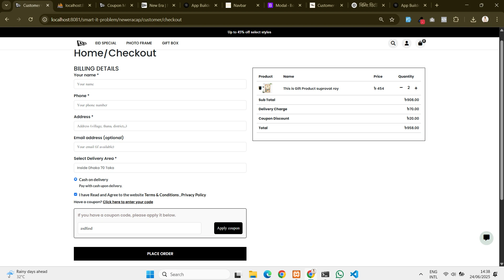
Task: Bookmark this page with star icon
Action: click(x=392, y=20)
